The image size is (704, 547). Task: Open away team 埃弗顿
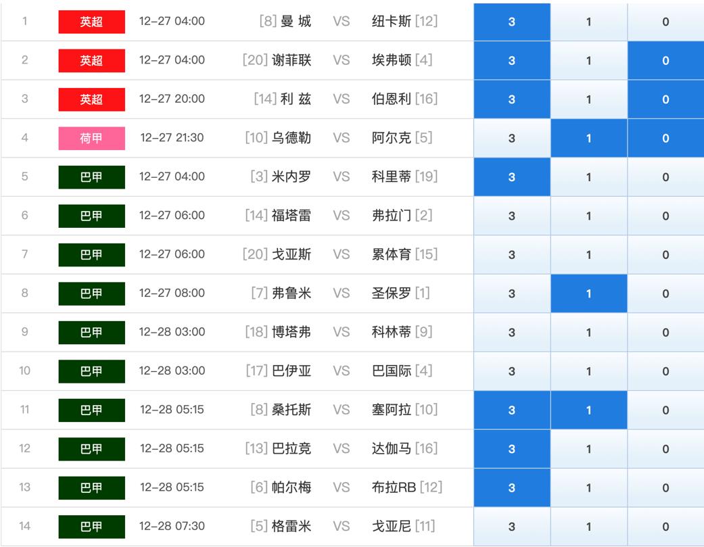pos(391,60)
